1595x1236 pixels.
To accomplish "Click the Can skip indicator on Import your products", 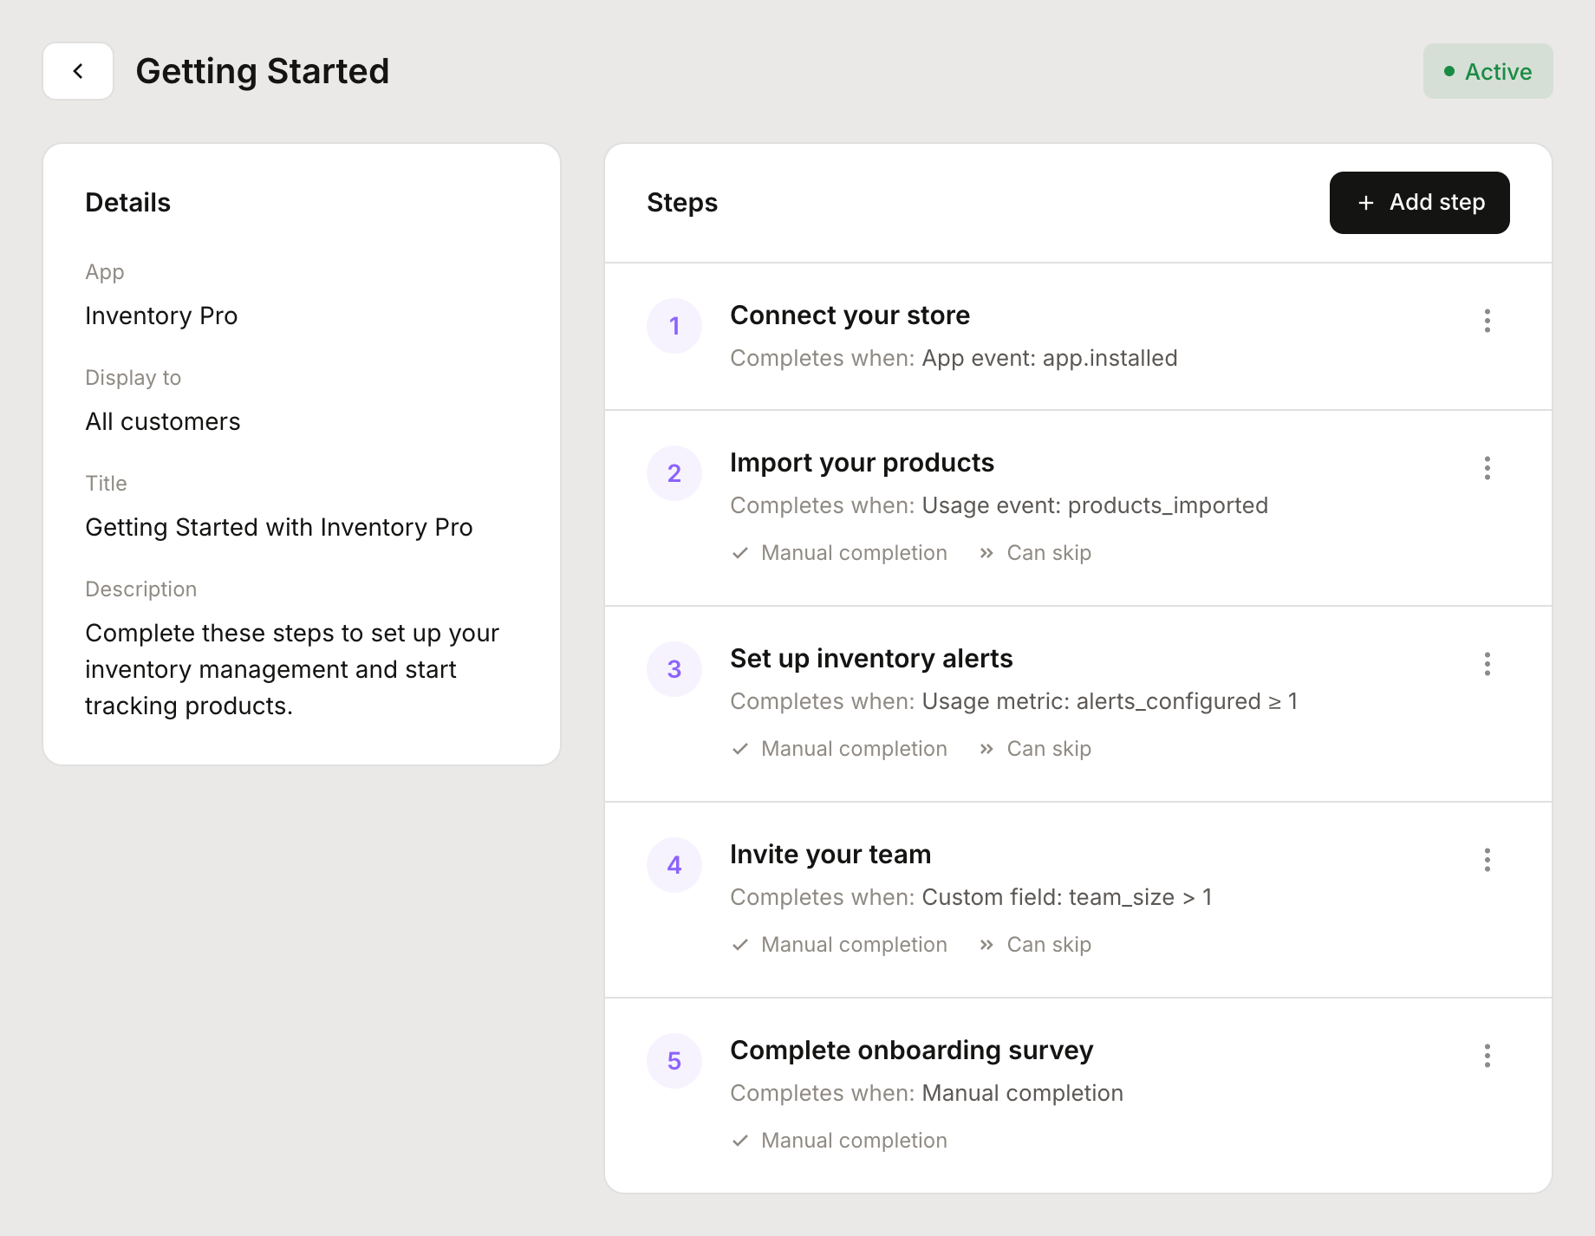I will pyautogui.click(x=1035, y=552).
